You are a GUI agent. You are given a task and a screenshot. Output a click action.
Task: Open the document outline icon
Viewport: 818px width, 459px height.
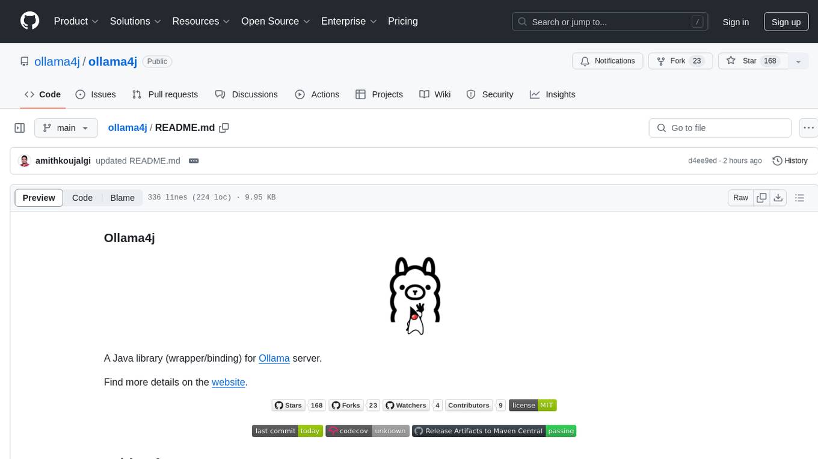pyautogui.click(x=799, y=198)
